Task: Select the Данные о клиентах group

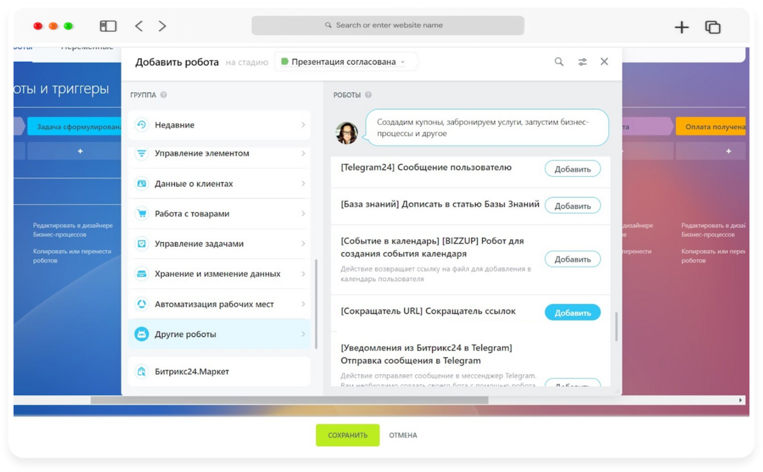Action: pyautogui.click(x=219, y=183)
